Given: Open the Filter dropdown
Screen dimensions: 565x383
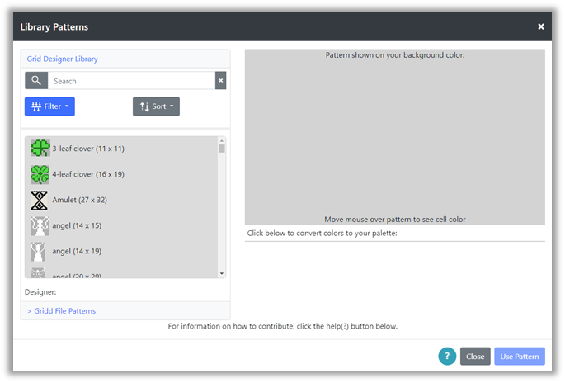Looking at the screenshot, I should [x=49, y=106].
